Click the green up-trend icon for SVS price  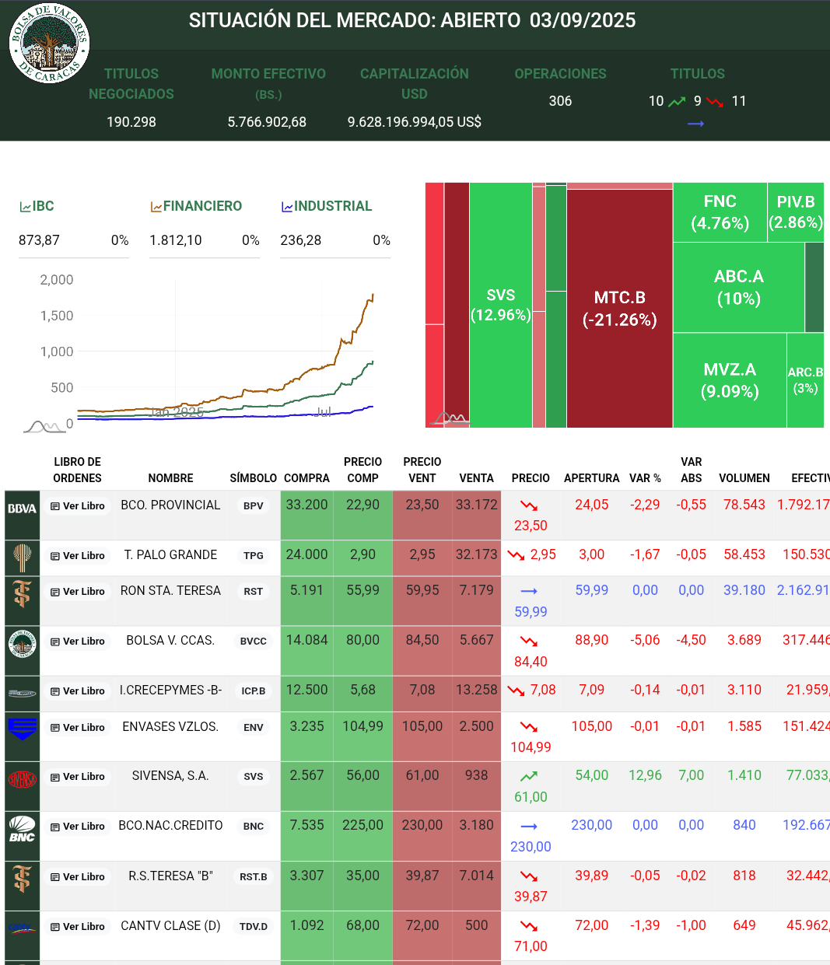529,776
